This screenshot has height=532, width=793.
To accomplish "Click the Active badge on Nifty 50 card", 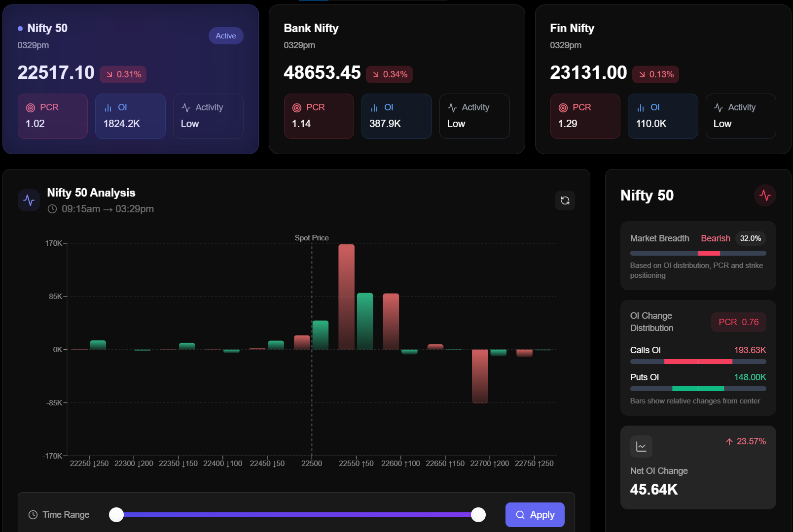I will 226,36.
